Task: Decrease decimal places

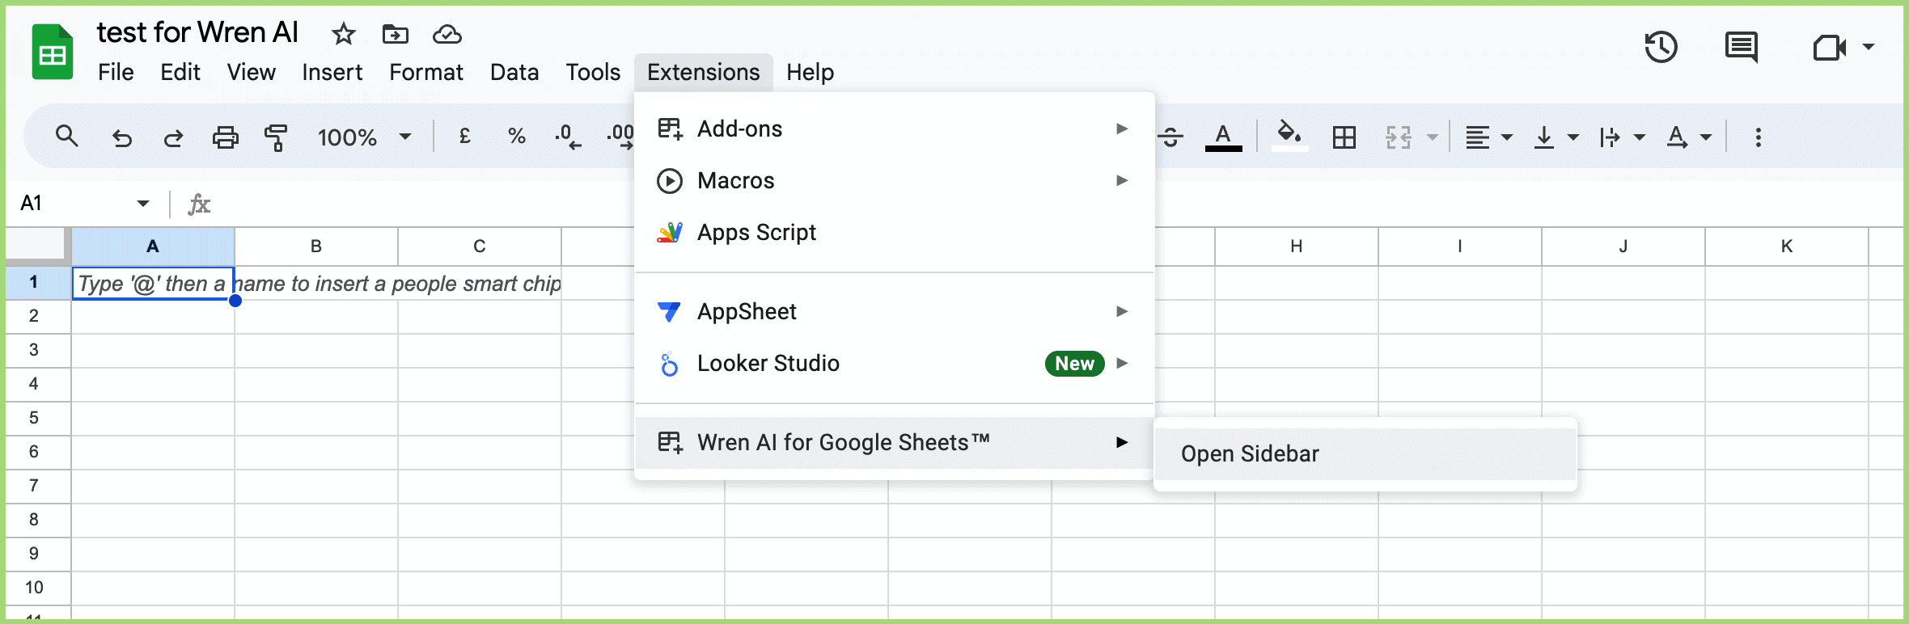Action: click(568, 137)
